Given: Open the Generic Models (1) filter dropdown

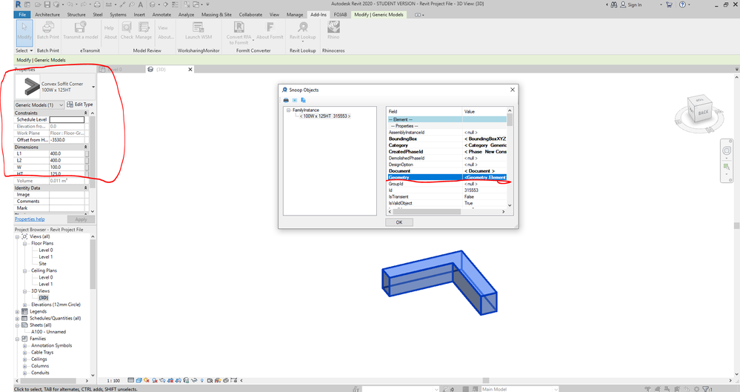Looking at the screenshot, I should click(39, 104).
